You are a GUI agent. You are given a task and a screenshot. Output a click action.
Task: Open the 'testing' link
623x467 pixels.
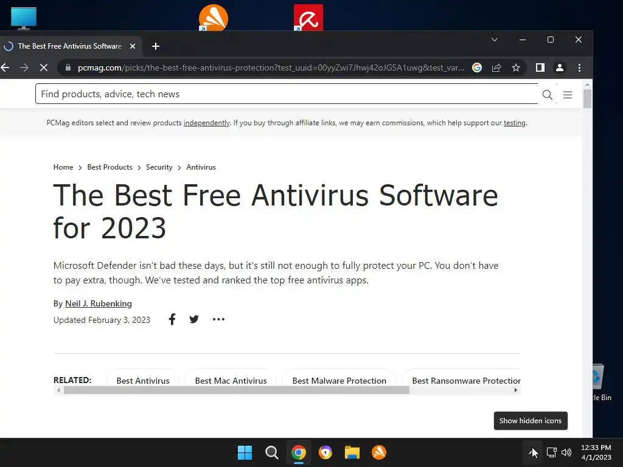click(515, 123)
